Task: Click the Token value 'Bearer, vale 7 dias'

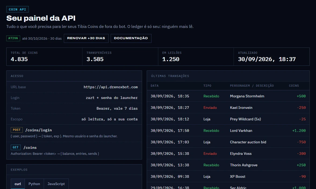Action: 117,108
